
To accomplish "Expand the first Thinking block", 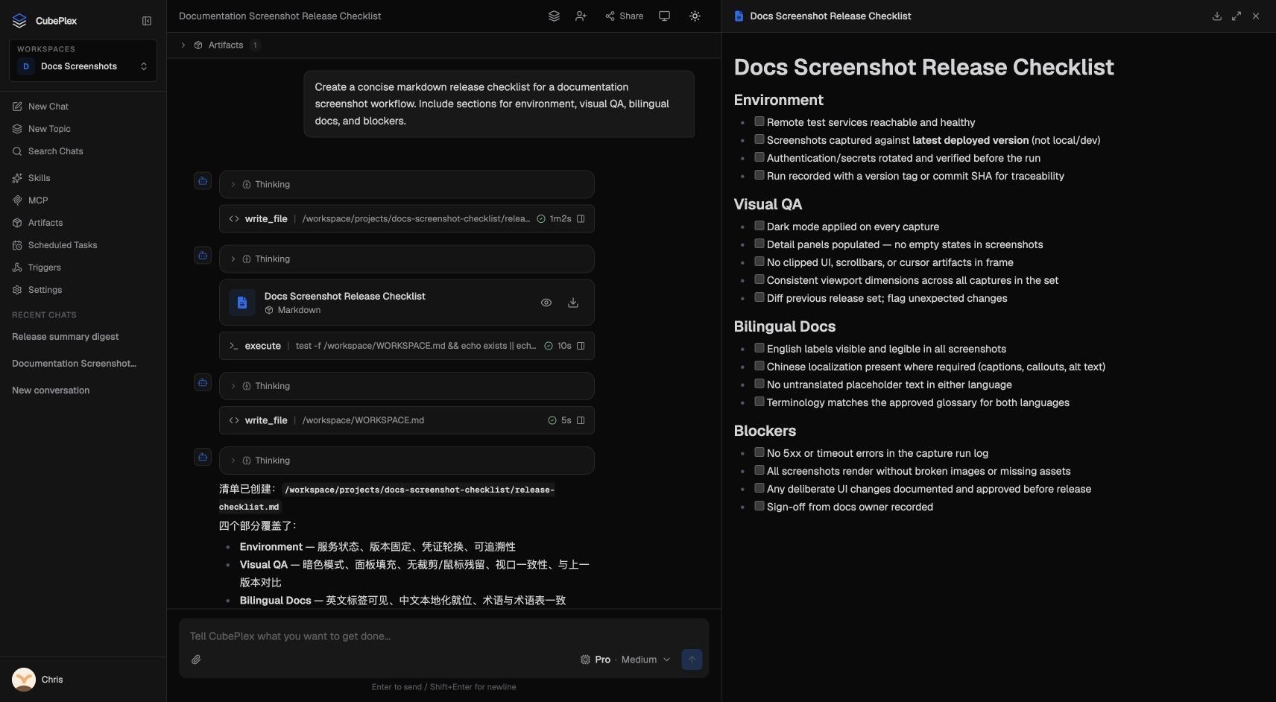I will click(x=406, y=184).
